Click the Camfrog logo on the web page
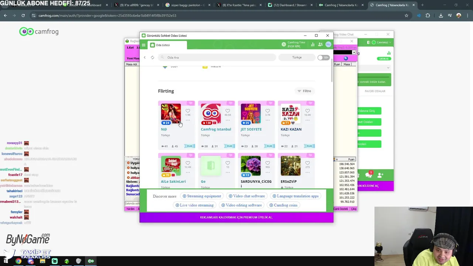Screen dimensions: 473x266 tap(39, 31)
